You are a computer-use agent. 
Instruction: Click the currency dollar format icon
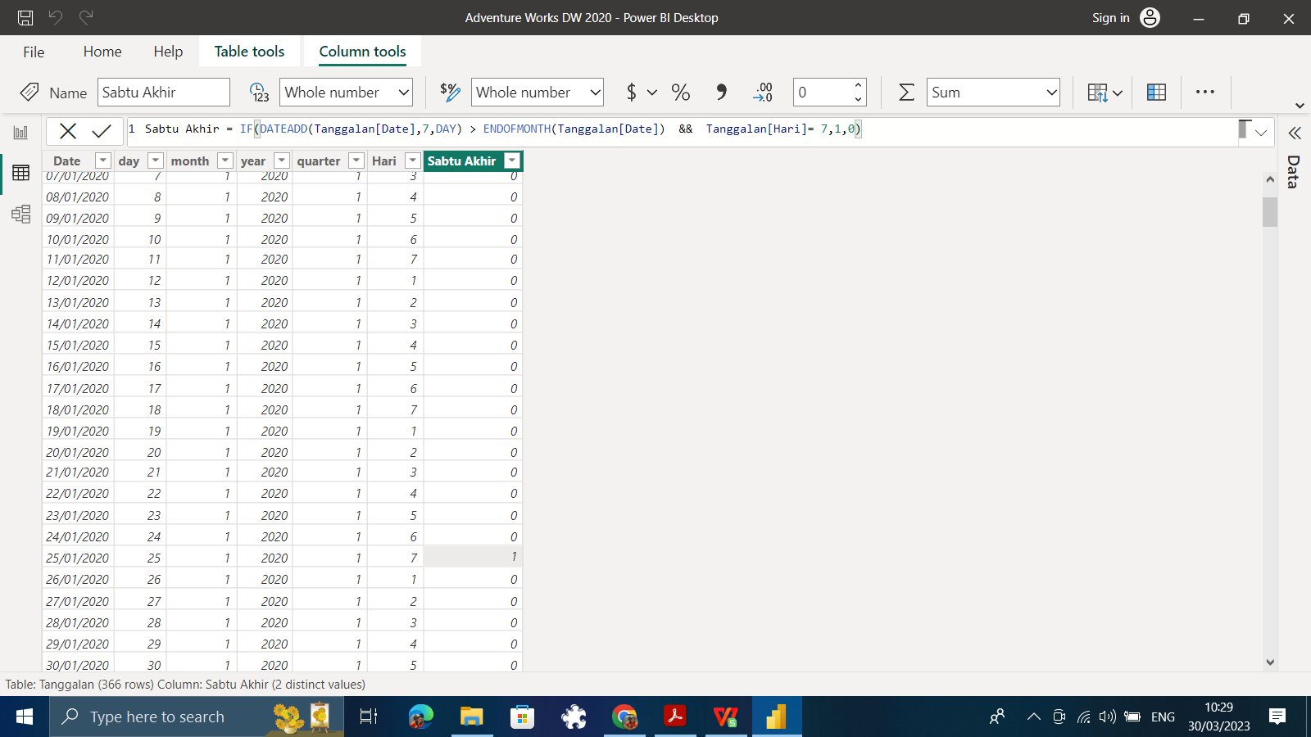(x=631, y=92)
